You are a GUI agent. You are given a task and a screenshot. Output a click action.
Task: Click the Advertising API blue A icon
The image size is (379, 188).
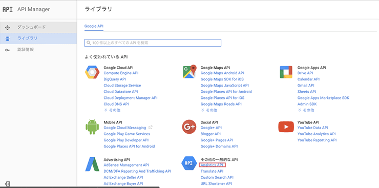pyautogui.click(x=92, y=164)
